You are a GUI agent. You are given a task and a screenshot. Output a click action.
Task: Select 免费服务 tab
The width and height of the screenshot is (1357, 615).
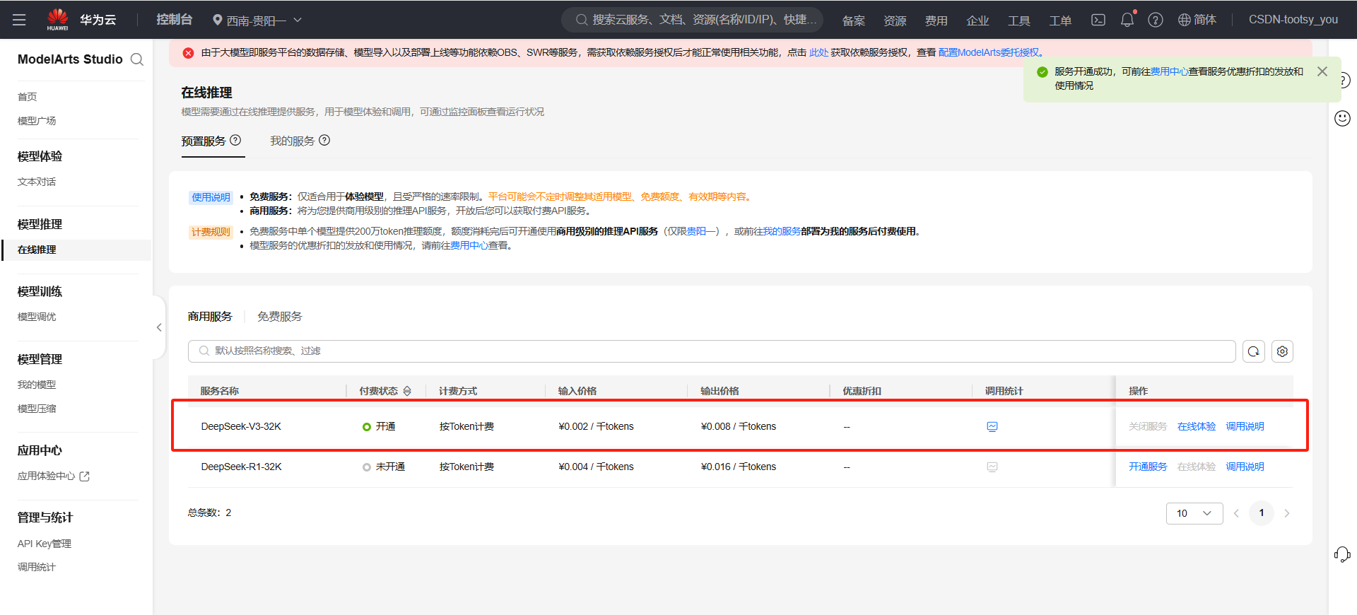(x=280, y=316)
